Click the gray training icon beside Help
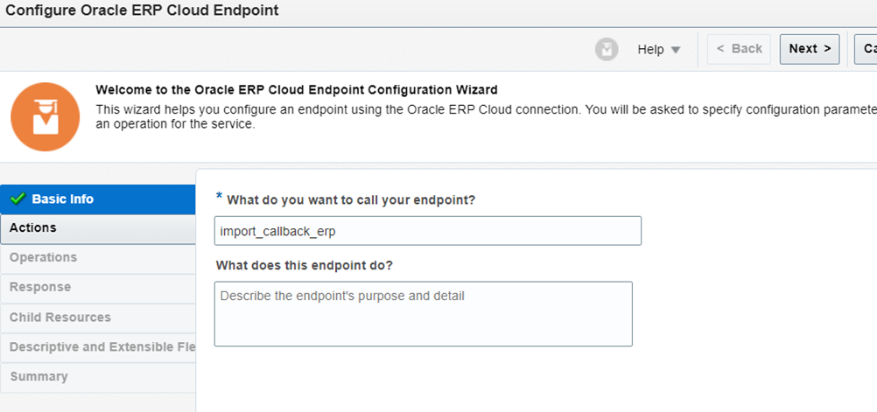 607,49
